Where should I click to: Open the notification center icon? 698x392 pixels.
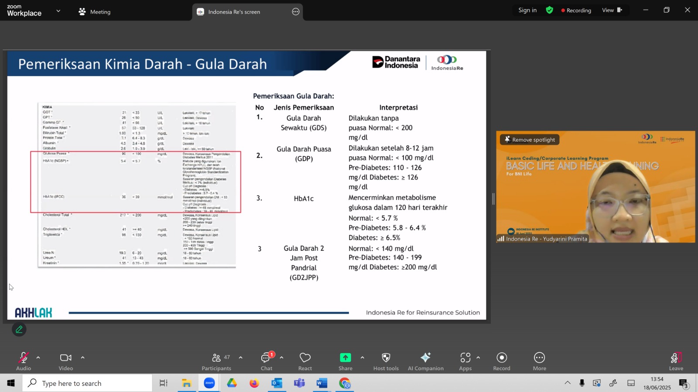(684, 383)
